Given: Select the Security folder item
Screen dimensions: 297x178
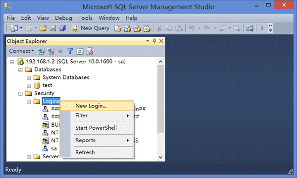Looking at the screenshot, I should 44,93.
